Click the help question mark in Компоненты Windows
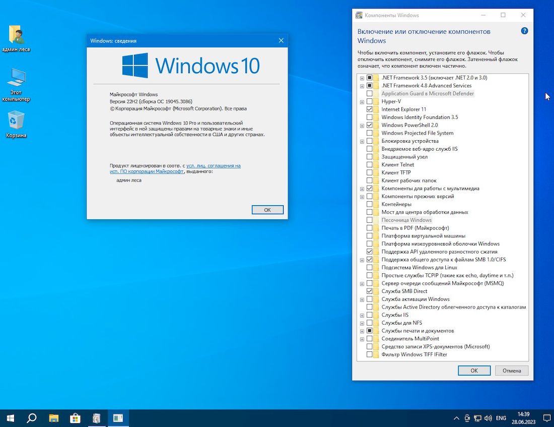554x427 pixels. coord(524,31)
